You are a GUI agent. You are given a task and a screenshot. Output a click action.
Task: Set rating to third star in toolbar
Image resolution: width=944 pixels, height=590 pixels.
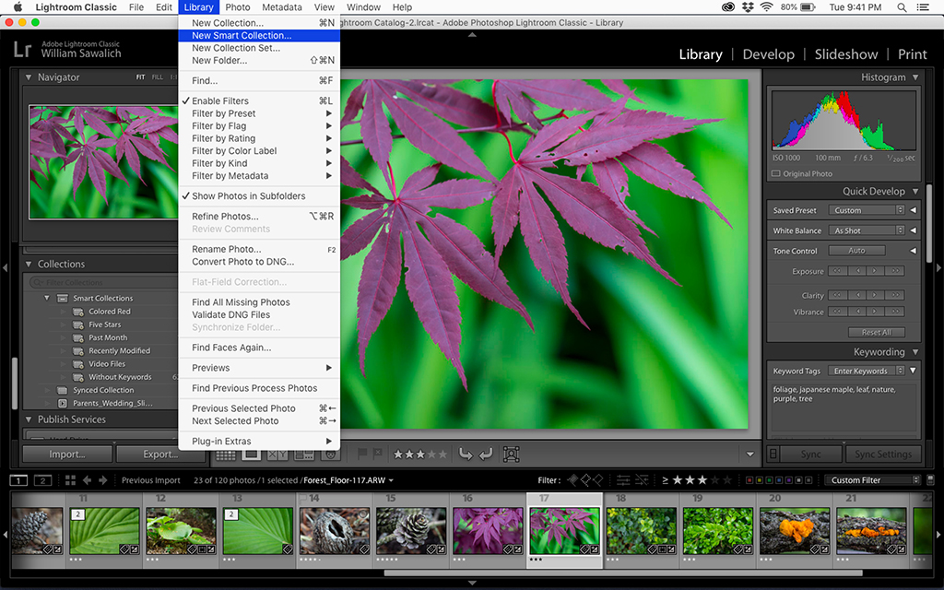click(x=419, y=454)
